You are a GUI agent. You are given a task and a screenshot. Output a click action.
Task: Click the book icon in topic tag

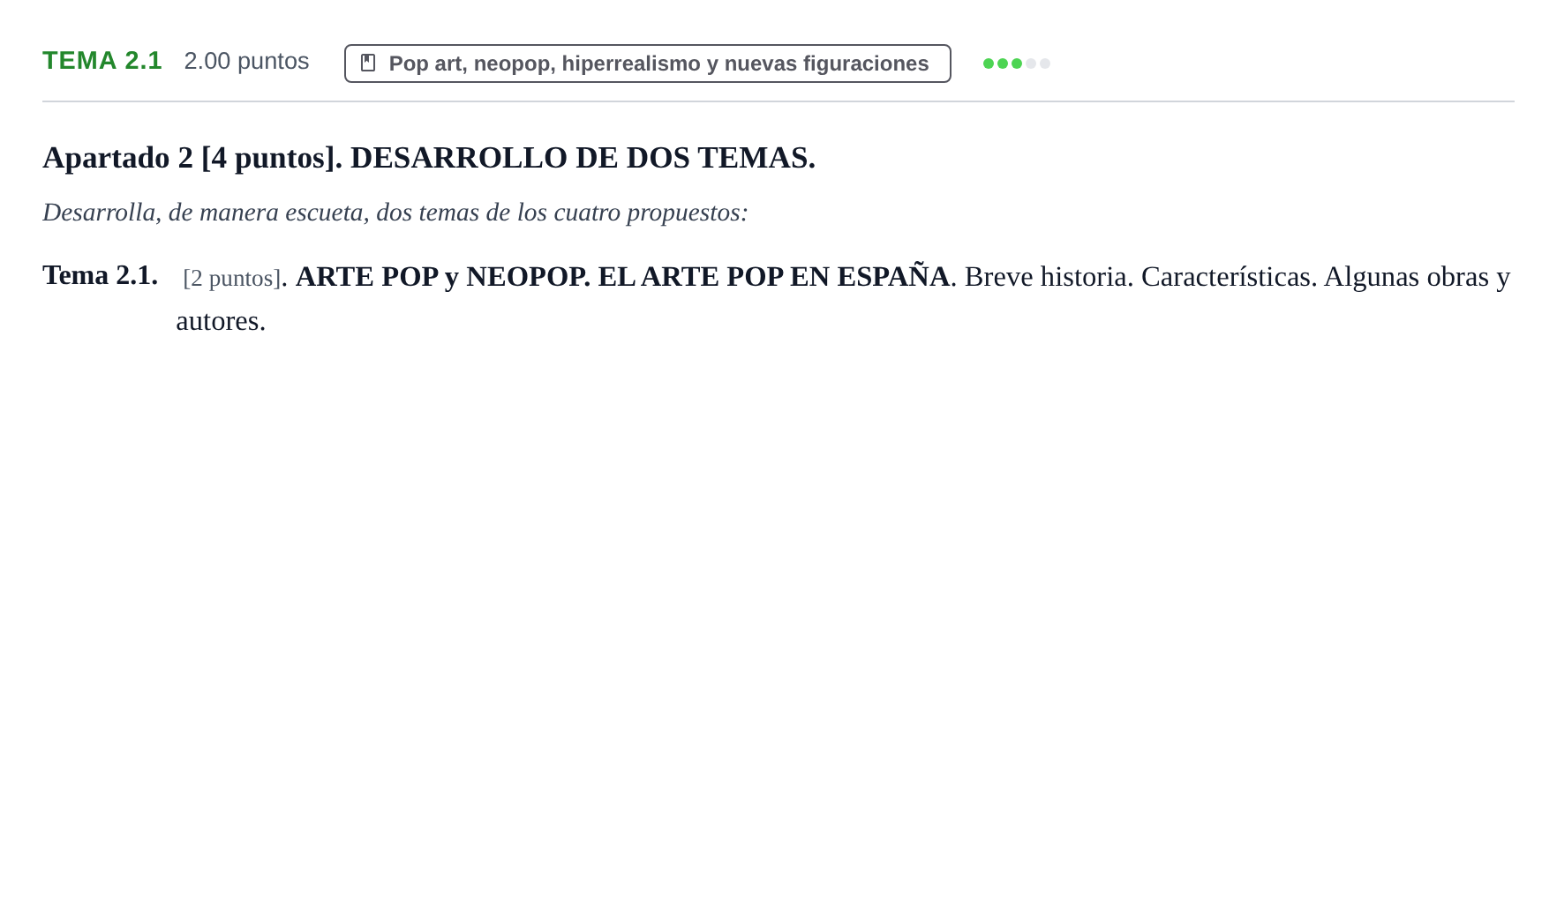368,64
